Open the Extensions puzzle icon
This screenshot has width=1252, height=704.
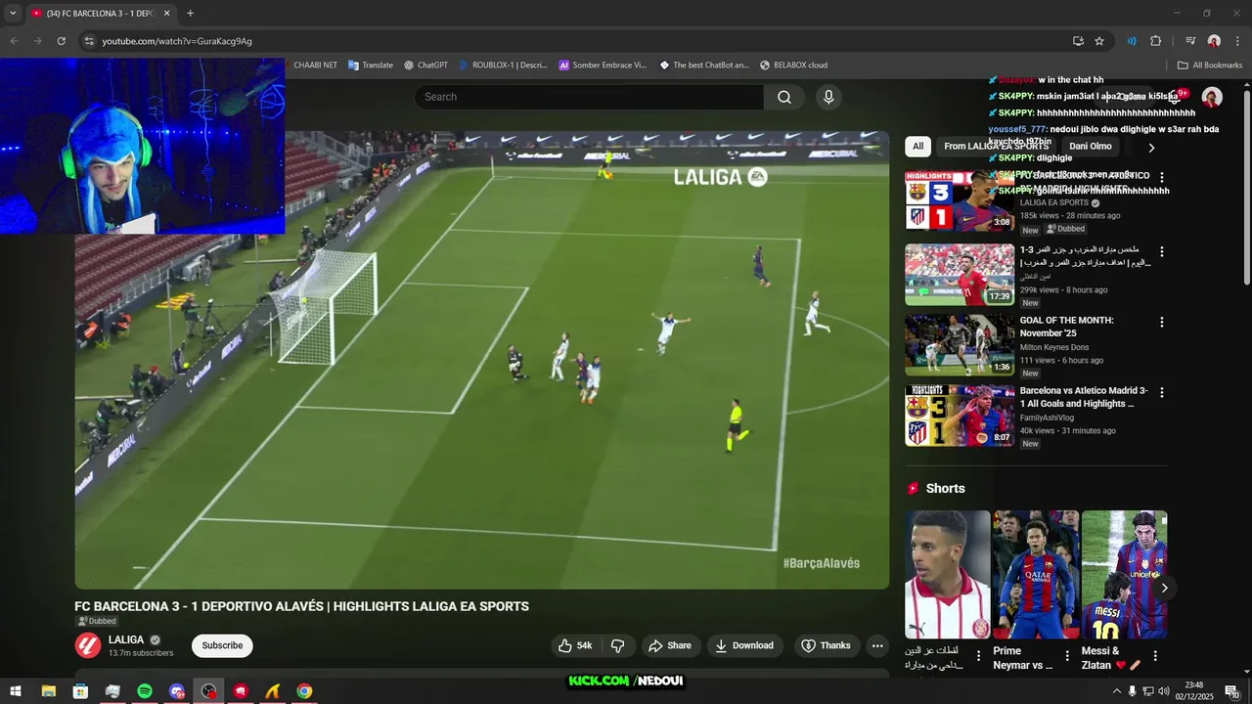(x=1155, y=41)
